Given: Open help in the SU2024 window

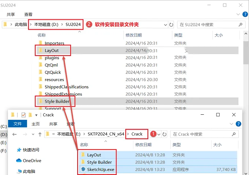Looking at the screenshot, I should click(x=245, y=14).
